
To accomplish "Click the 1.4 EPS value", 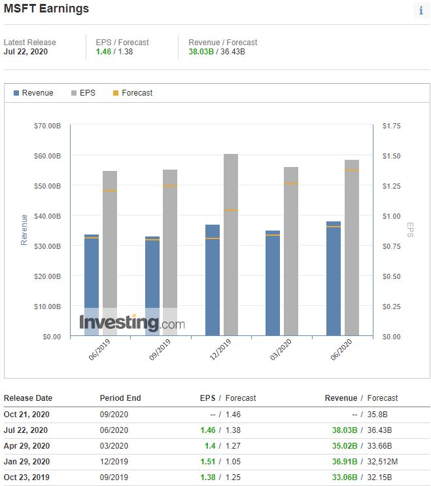I will click(210, 446).
